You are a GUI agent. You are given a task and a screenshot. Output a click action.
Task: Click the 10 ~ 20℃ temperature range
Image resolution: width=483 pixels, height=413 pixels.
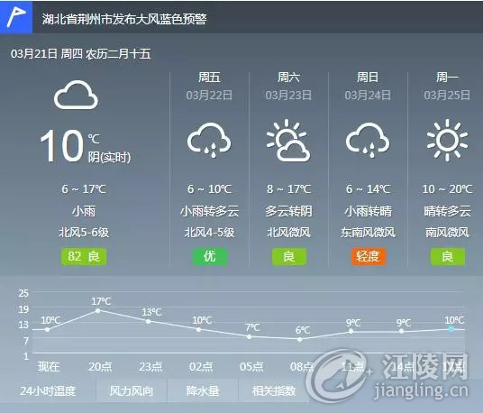[x=447, y=189]
